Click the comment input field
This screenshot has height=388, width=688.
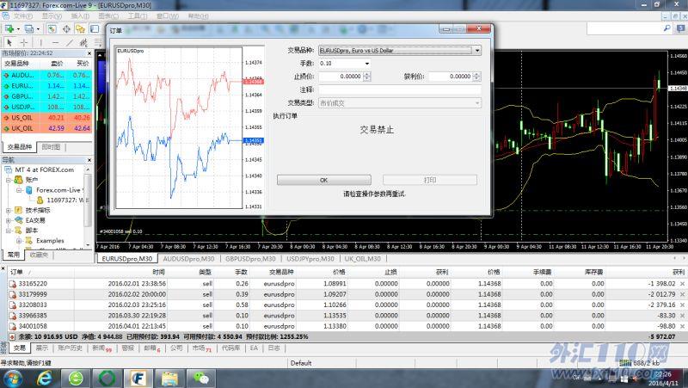[400, 89]
